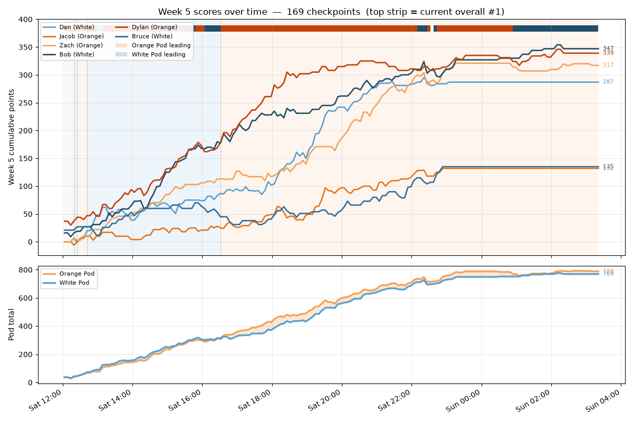Click the 200 tick on the upper chart's y-axis
This screenshot has width=633, height=422.
click(26, 131)
